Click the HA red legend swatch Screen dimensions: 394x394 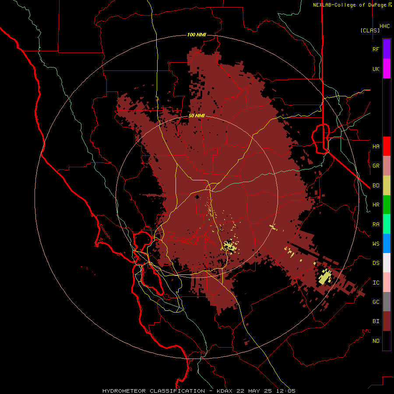(x=387, y=146)
